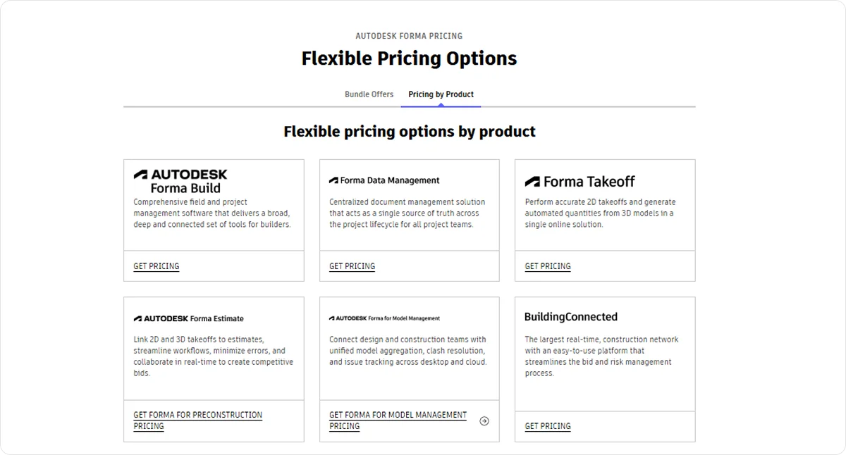Image resolution: width=846 pixels, height=455 pixels.
Task: Click the circular arrow beside Model Management pricing
Action: [484, 420]
